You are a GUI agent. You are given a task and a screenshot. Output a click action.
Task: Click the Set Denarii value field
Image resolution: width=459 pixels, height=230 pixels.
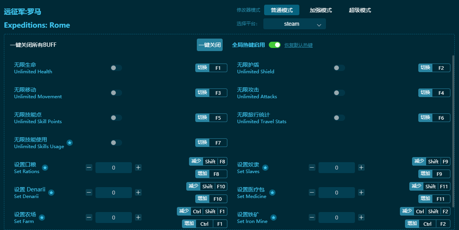click(113, 193)
